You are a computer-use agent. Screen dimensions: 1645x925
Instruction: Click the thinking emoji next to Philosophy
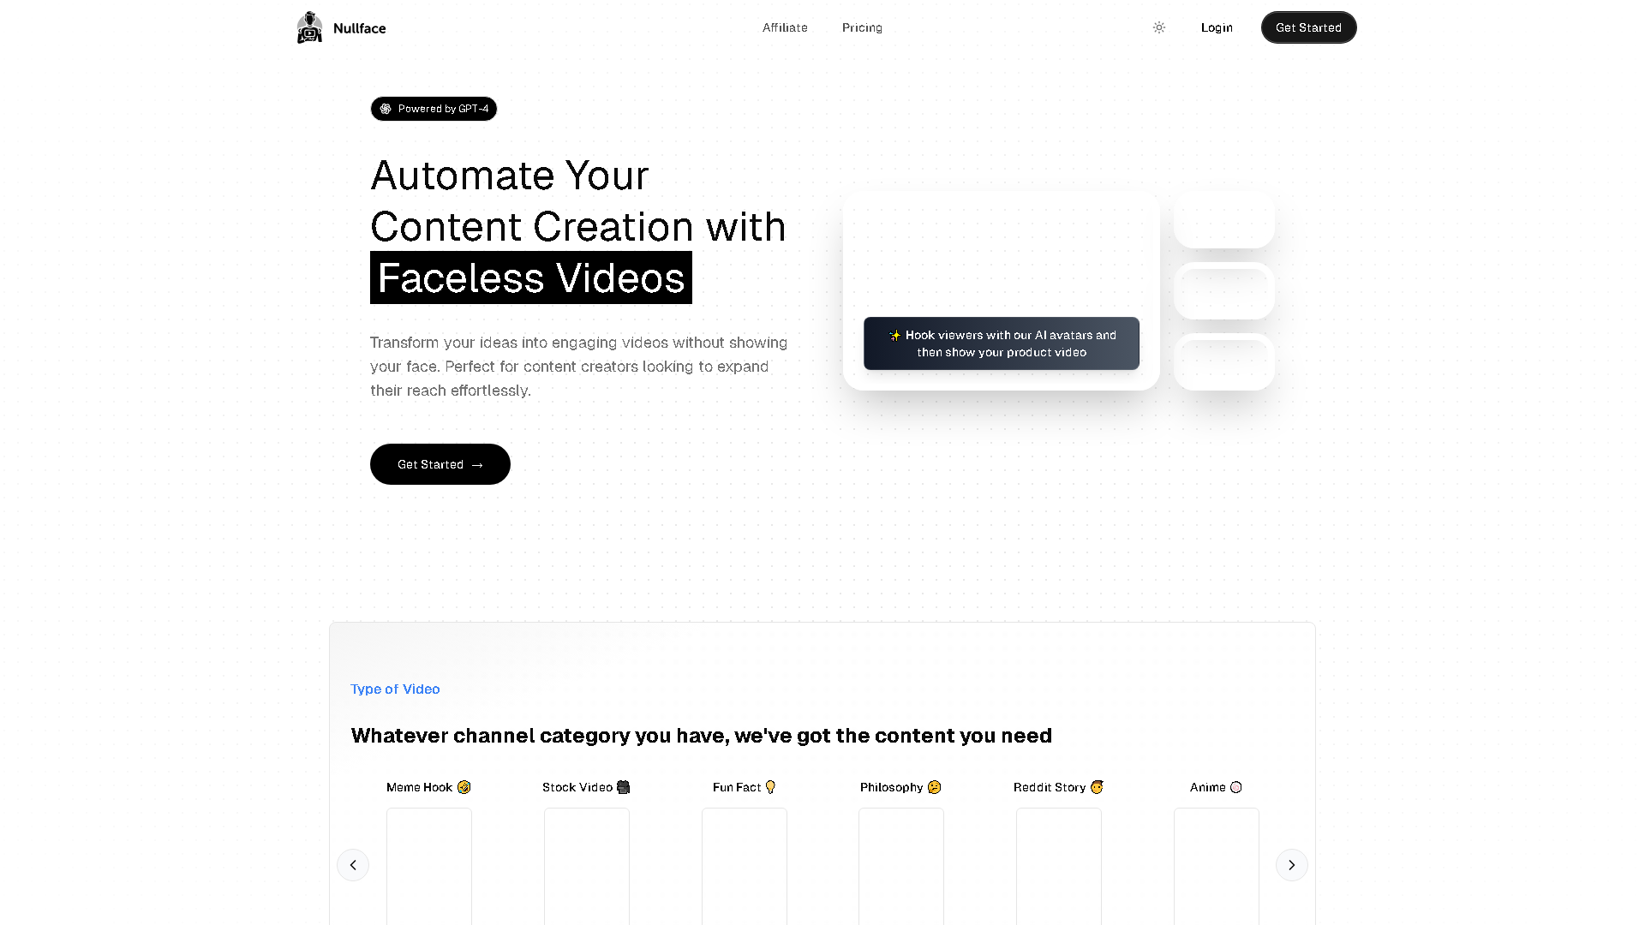click(934, 786)
